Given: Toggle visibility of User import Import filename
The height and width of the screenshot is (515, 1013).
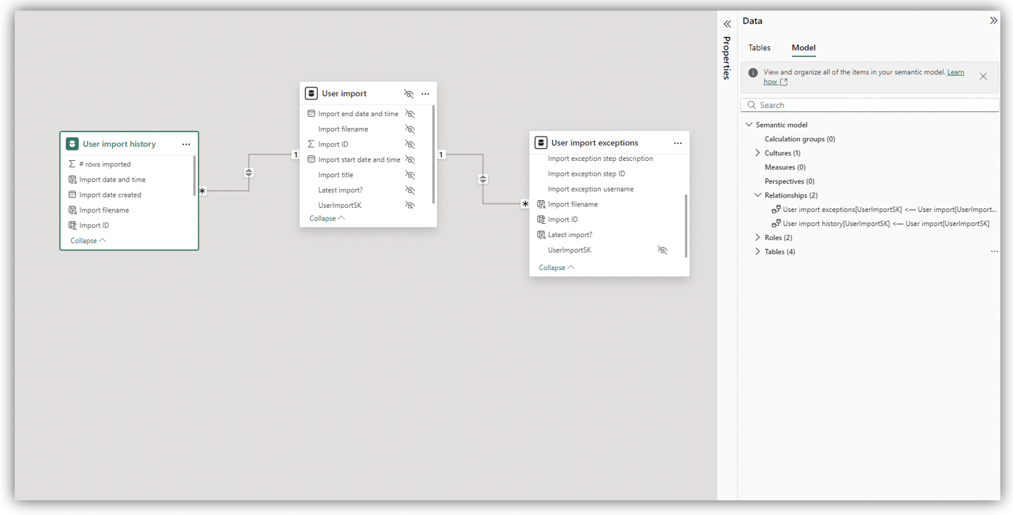Looking at the screenshot, I should (411, 129).
